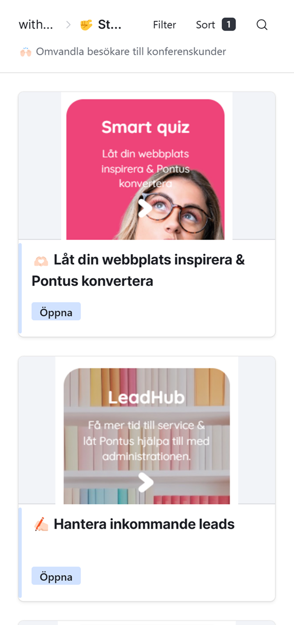Screen dimensions: 294x625
Task: Open the Filter menu
Action: 164,25
